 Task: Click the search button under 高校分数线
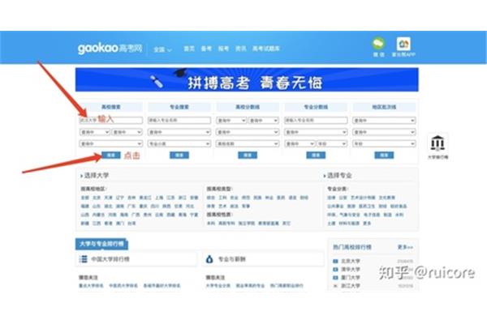(x=248, y=155)
